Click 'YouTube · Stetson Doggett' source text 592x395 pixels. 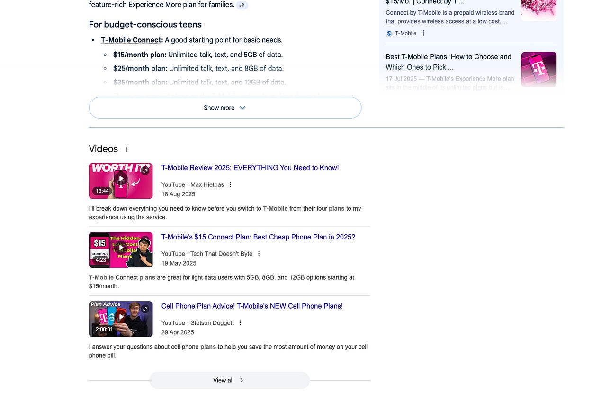197,323
